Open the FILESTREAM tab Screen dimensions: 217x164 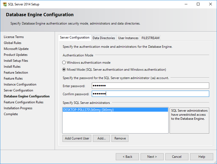pos(150,38)
